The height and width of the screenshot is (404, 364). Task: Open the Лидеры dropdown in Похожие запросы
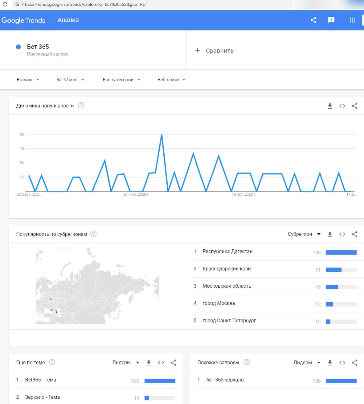click(307, 363)
